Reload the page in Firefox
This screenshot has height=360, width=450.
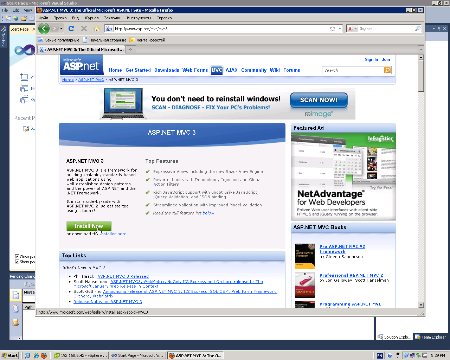[x=71, y=28]
